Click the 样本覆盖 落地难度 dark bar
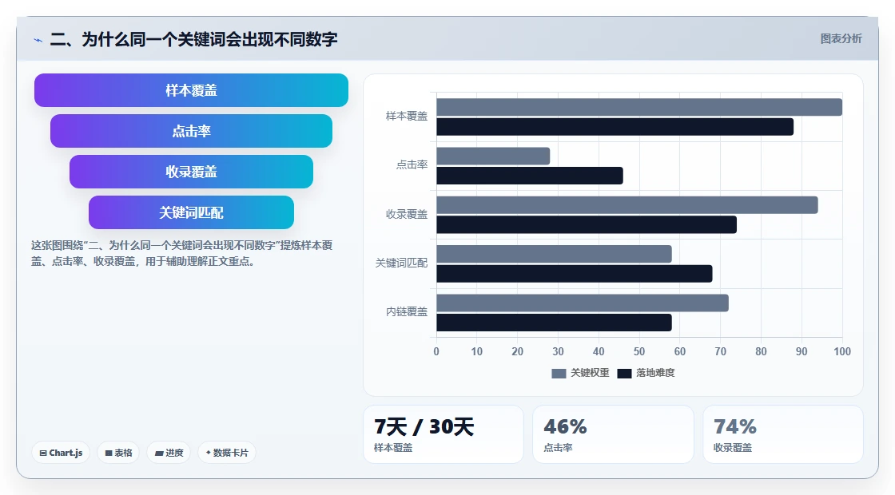Screen dimensions: 895x495 pos(615,127)
